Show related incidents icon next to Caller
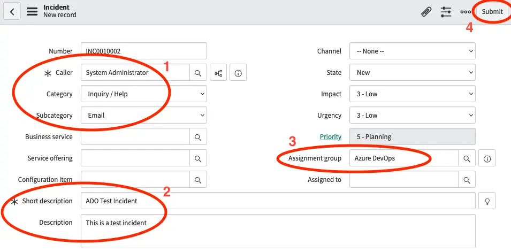The image size is (511, 252). [x=218, y=73]
